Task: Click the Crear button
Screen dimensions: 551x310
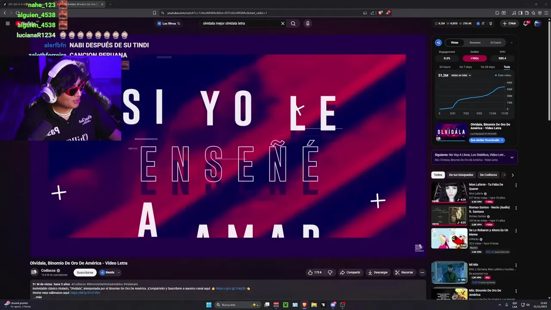Action: [x=509, y=23]
